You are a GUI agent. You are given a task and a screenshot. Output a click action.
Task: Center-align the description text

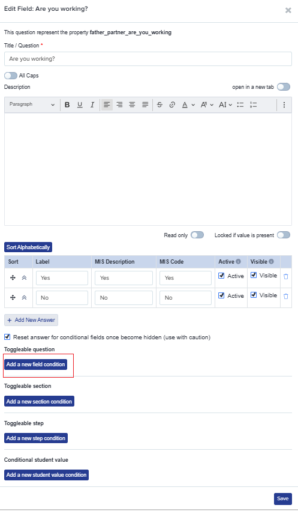pyautogui.click(x=132, y=104)
